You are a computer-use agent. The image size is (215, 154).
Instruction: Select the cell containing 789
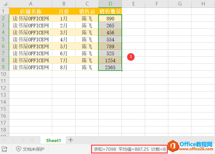pyautogui.click(x=110, y=46)
